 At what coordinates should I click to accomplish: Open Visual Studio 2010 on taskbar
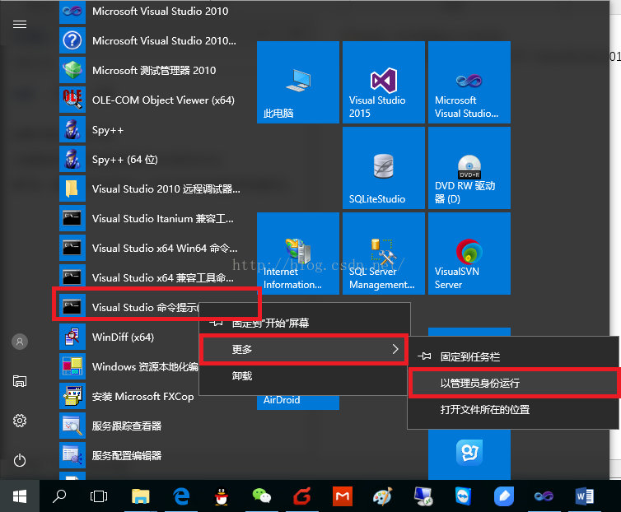coord(544,496)
